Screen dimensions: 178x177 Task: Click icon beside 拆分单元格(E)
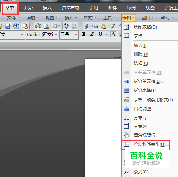(126, 81)
